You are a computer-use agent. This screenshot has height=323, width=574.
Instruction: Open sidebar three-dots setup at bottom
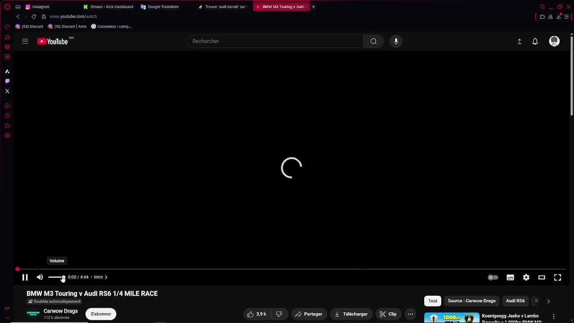(7, 318)
